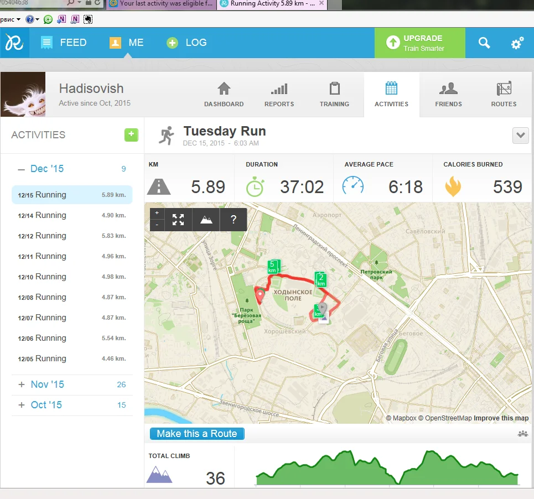Go to the DASHBOARD tab
This screenshot has height=499, width=534.
point(224,95)
